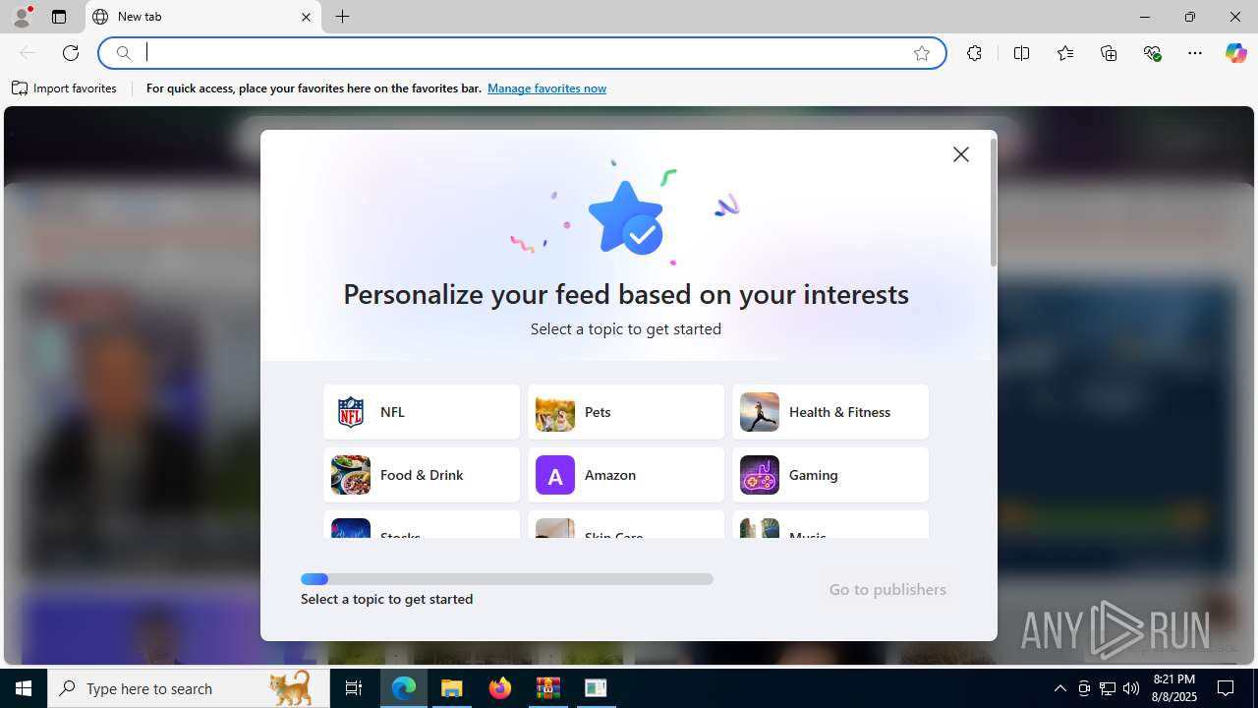Add this page to favorites star

922,53
